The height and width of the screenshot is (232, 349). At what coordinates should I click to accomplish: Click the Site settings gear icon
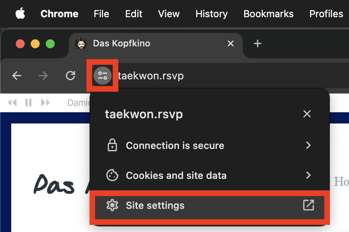pyautogui.click(x=112, y=205)
